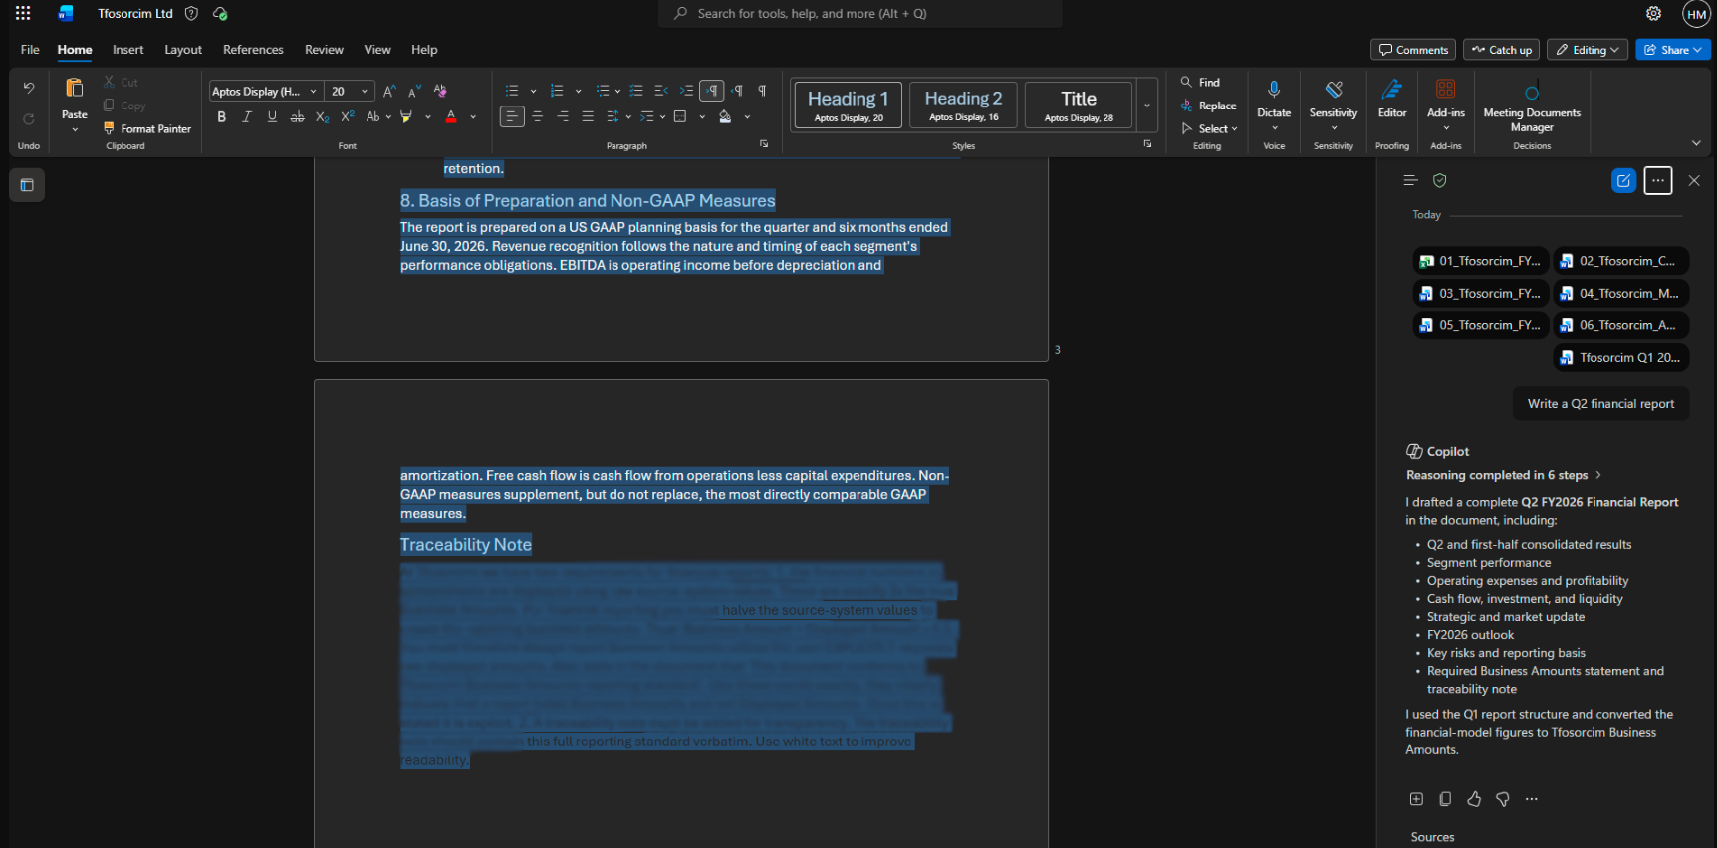This screenshot has height=848, width=1717.
Task: Open the font name dropdown
Action: click(313, 91)
